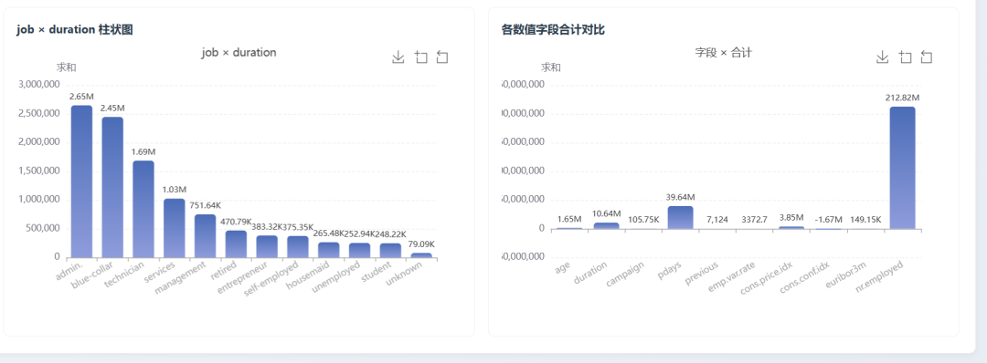
Task: Click the technician bar
Action: (143, 209)
